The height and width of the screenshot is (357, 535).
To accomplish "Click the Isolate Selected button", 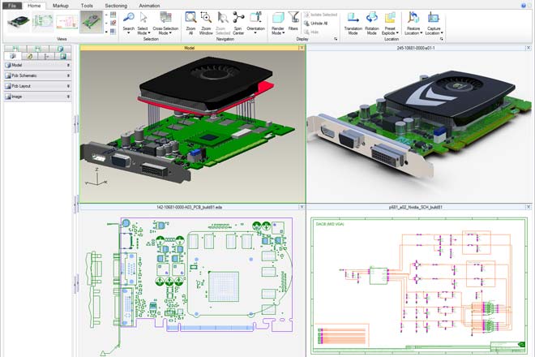I will [x=320, y=15].
